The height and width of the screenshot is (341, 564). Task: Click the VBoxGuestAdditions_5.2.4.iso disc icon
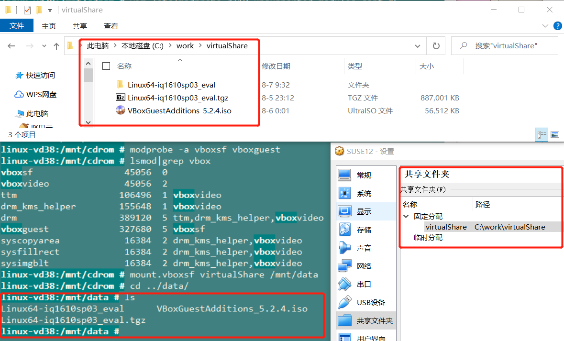[x=121, y=110]
